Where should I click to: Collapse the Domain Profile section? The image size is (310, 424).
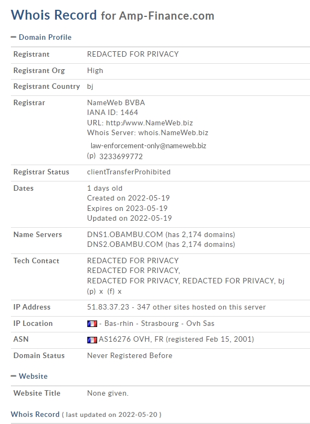click(x=41, y=37)
